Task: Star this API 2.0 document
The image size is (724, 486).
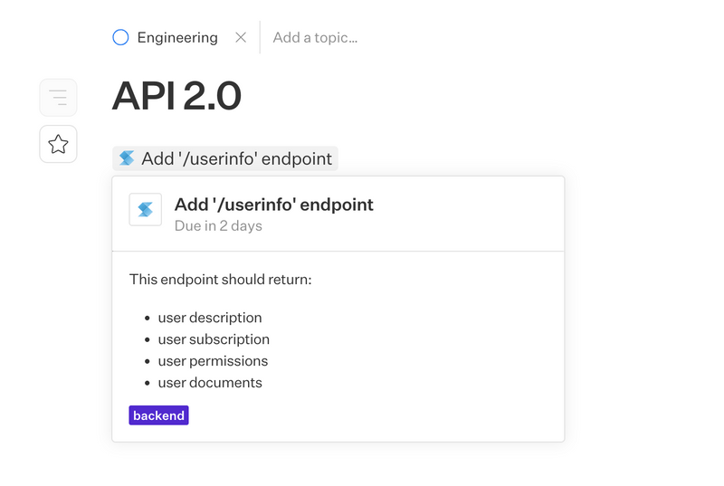Action: tap(58, 144)
